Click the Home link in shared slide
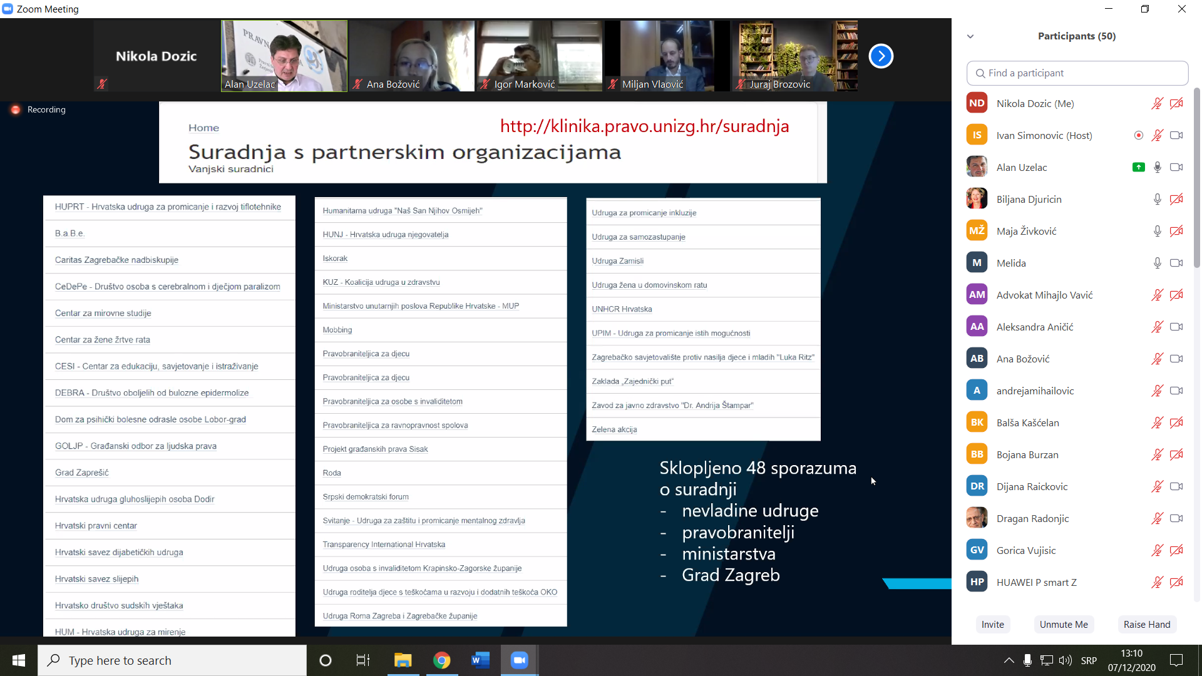 [x=203, y=128]
